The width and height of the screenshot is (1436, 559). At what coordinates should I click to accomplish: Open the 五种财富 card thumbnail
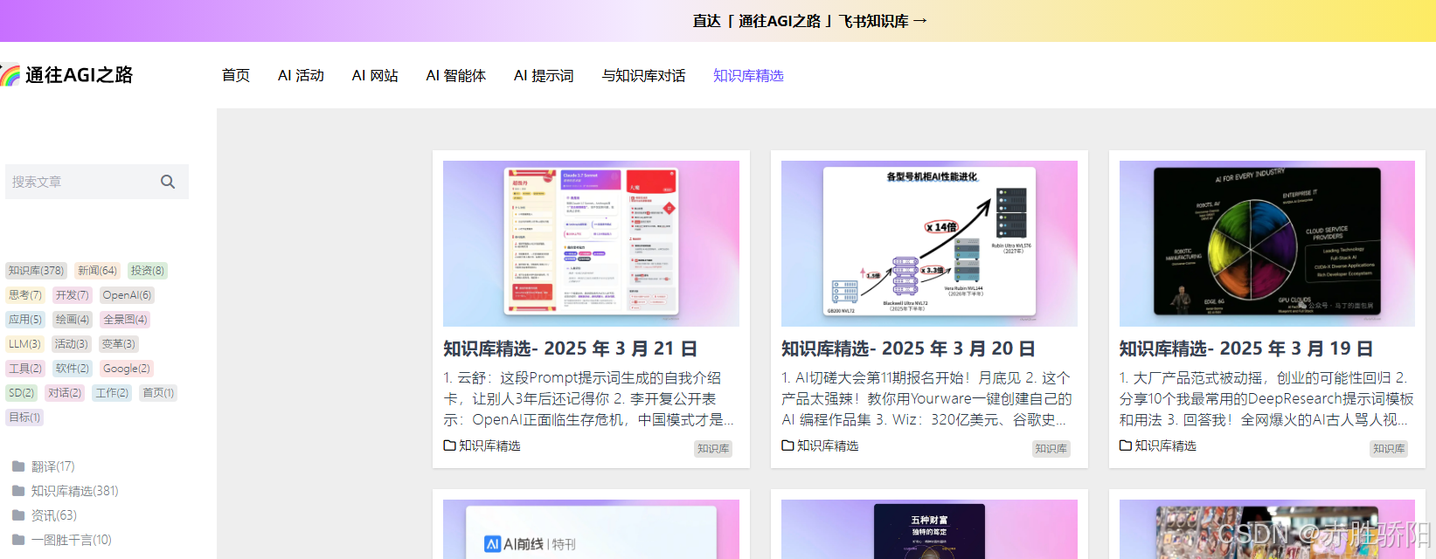coord(929,529)
